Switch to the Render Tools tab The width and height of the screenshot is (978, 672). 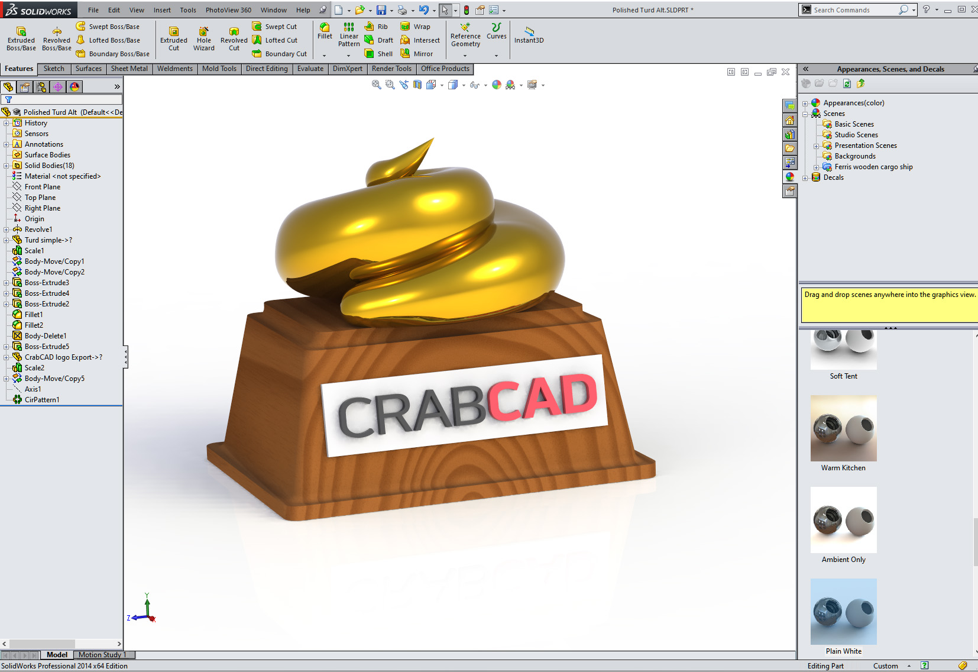pyautogui.click(x=391, y=69)
